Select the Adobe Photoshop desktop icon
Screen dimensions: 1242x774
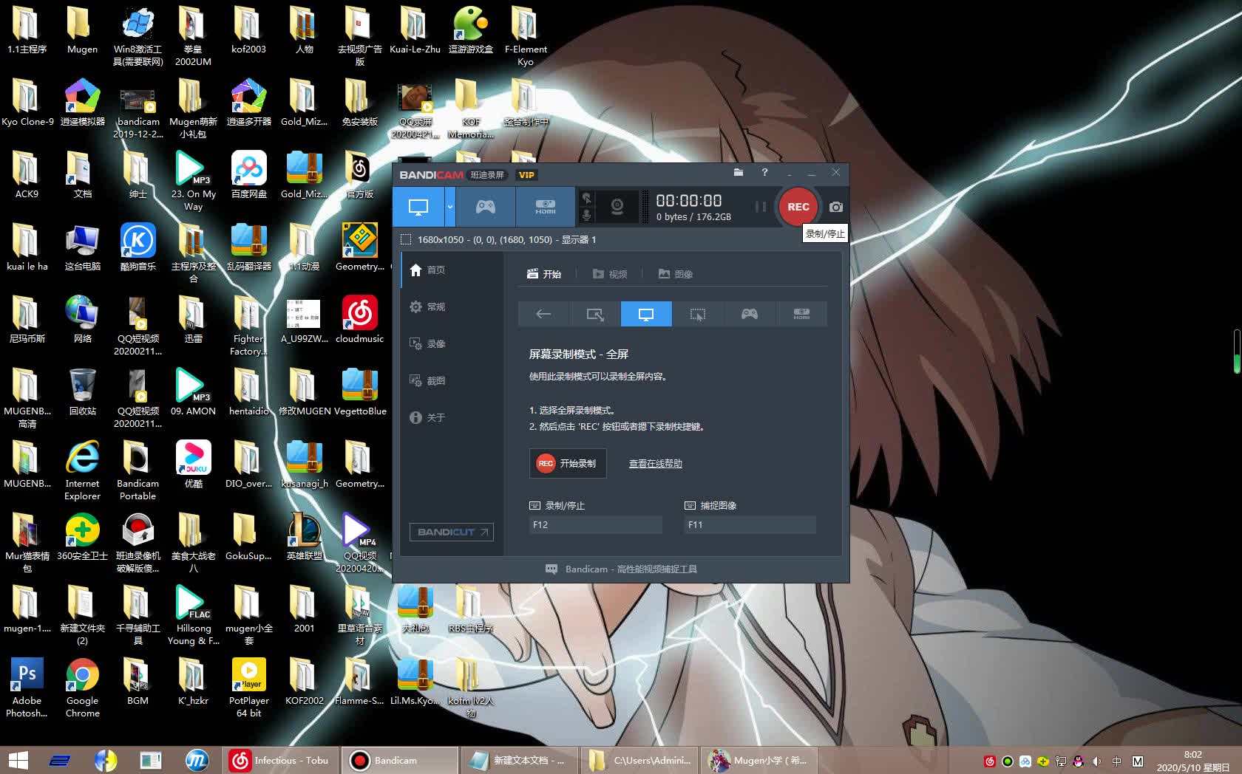(x=27, y=688)
